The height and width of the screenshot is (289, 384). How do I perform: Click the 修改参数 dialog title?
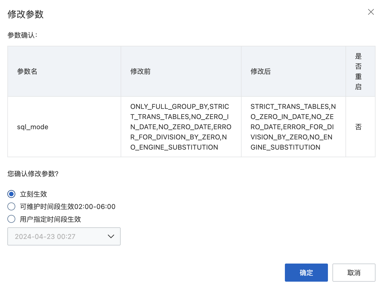[25, 14]
